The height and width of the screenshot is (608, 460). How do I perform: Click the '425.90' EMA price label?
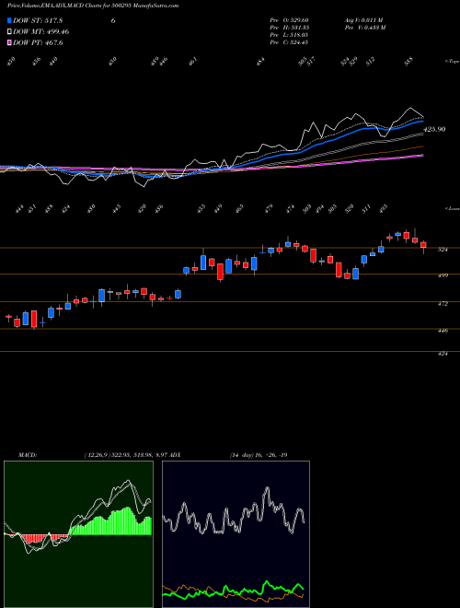point(434,129)
